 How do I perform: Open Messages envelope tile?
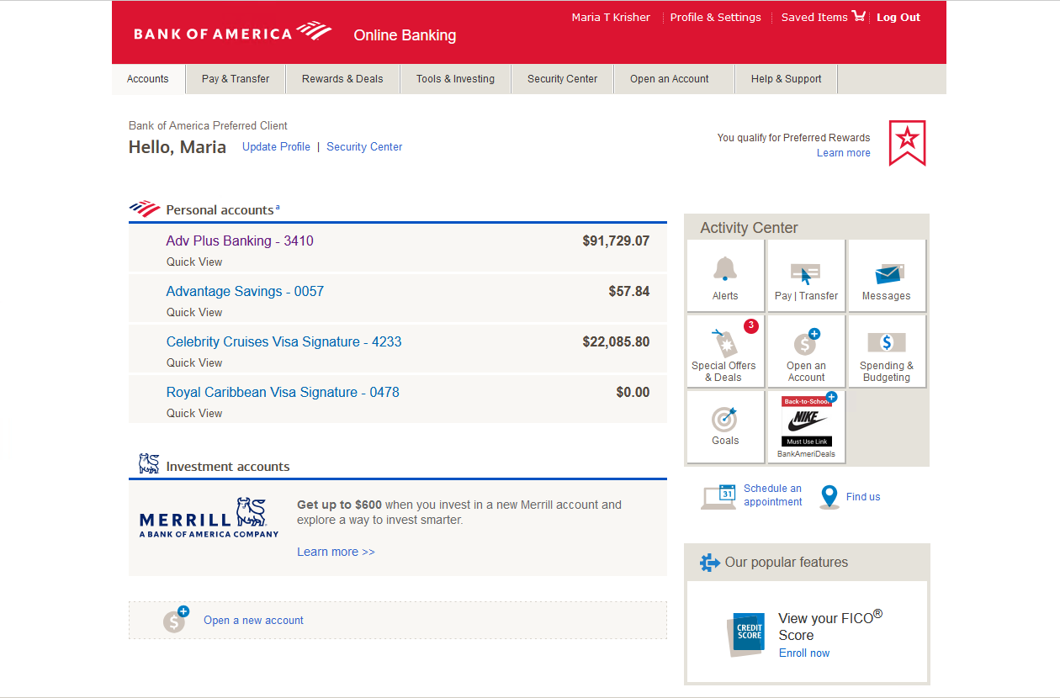(887, 276)
